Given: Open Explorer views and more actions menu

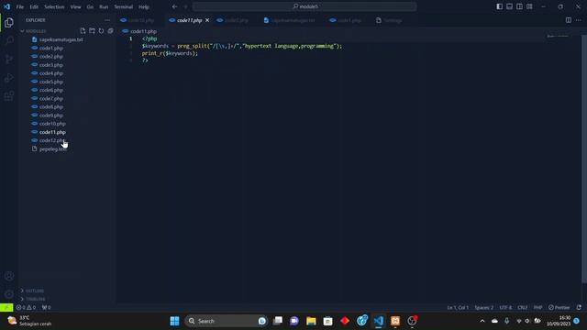Looking at the screenshot, I should click(107, 20).
